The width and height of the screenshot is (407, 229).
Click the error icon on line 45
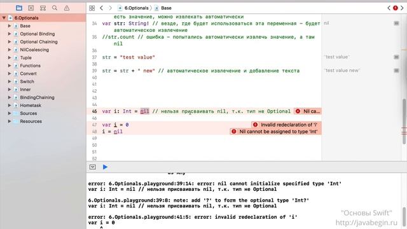click(298, 111)
